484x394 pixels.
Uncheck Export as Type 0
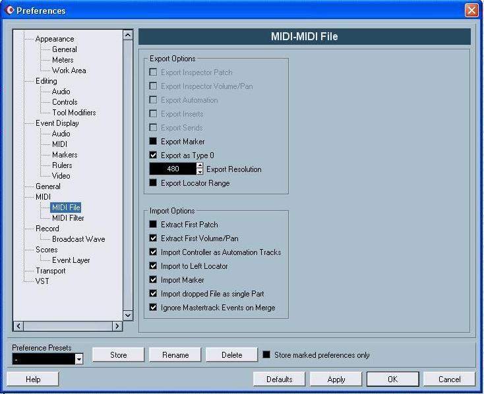click(153, 155)
